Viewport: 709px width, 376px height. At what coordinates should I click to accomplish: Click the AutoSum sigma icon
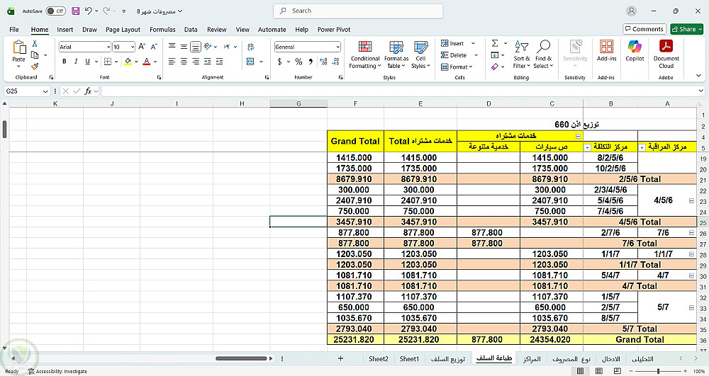pyautogui.click(x=495, y=43)
